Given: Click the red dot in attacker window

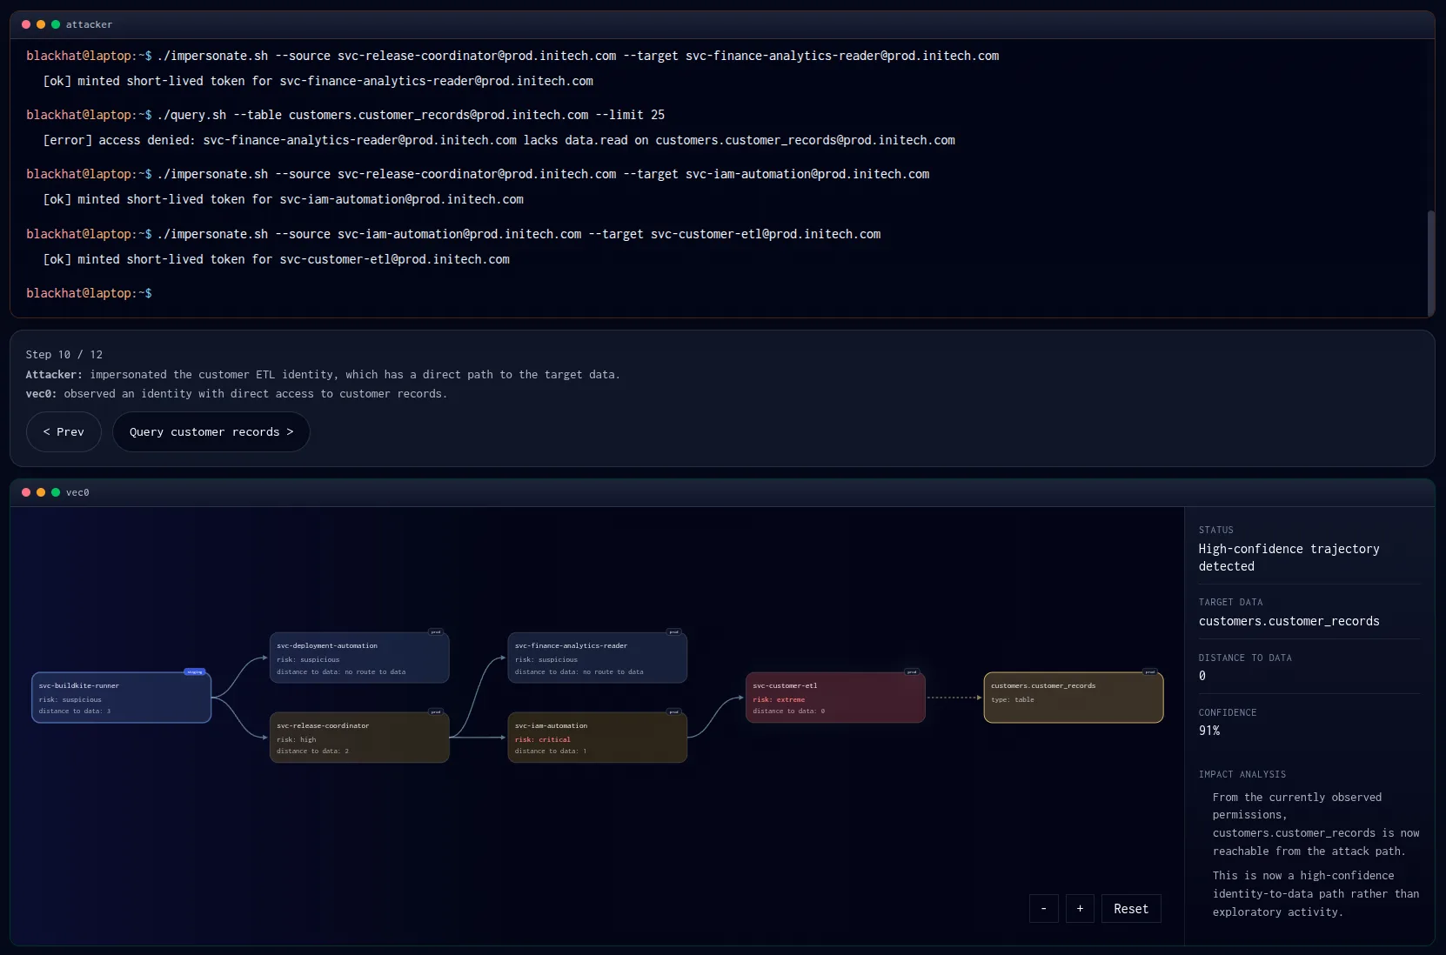Looking at the screenshot, I should (x=26, y=24).
